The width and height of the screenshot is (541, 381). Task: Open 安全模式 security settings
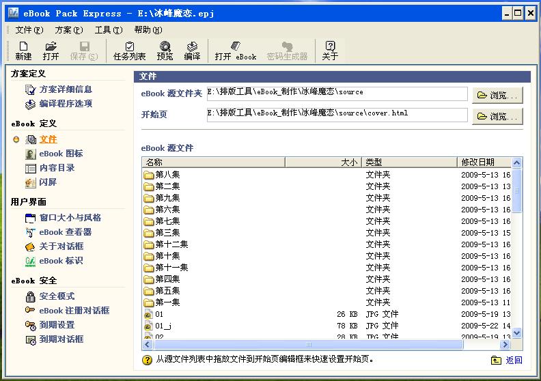tap(50, 296)
